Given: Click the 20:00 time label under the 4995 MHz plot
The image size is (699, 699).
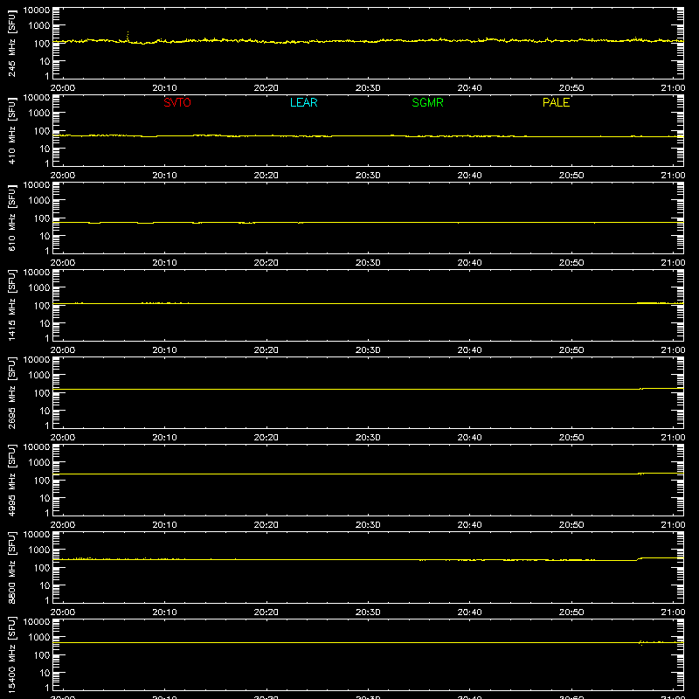Looking at the screenshot, I should (63, 525).
